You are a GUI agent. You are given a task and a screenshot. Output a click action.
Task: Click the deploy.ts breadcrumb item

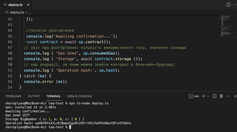pos(17,12)
